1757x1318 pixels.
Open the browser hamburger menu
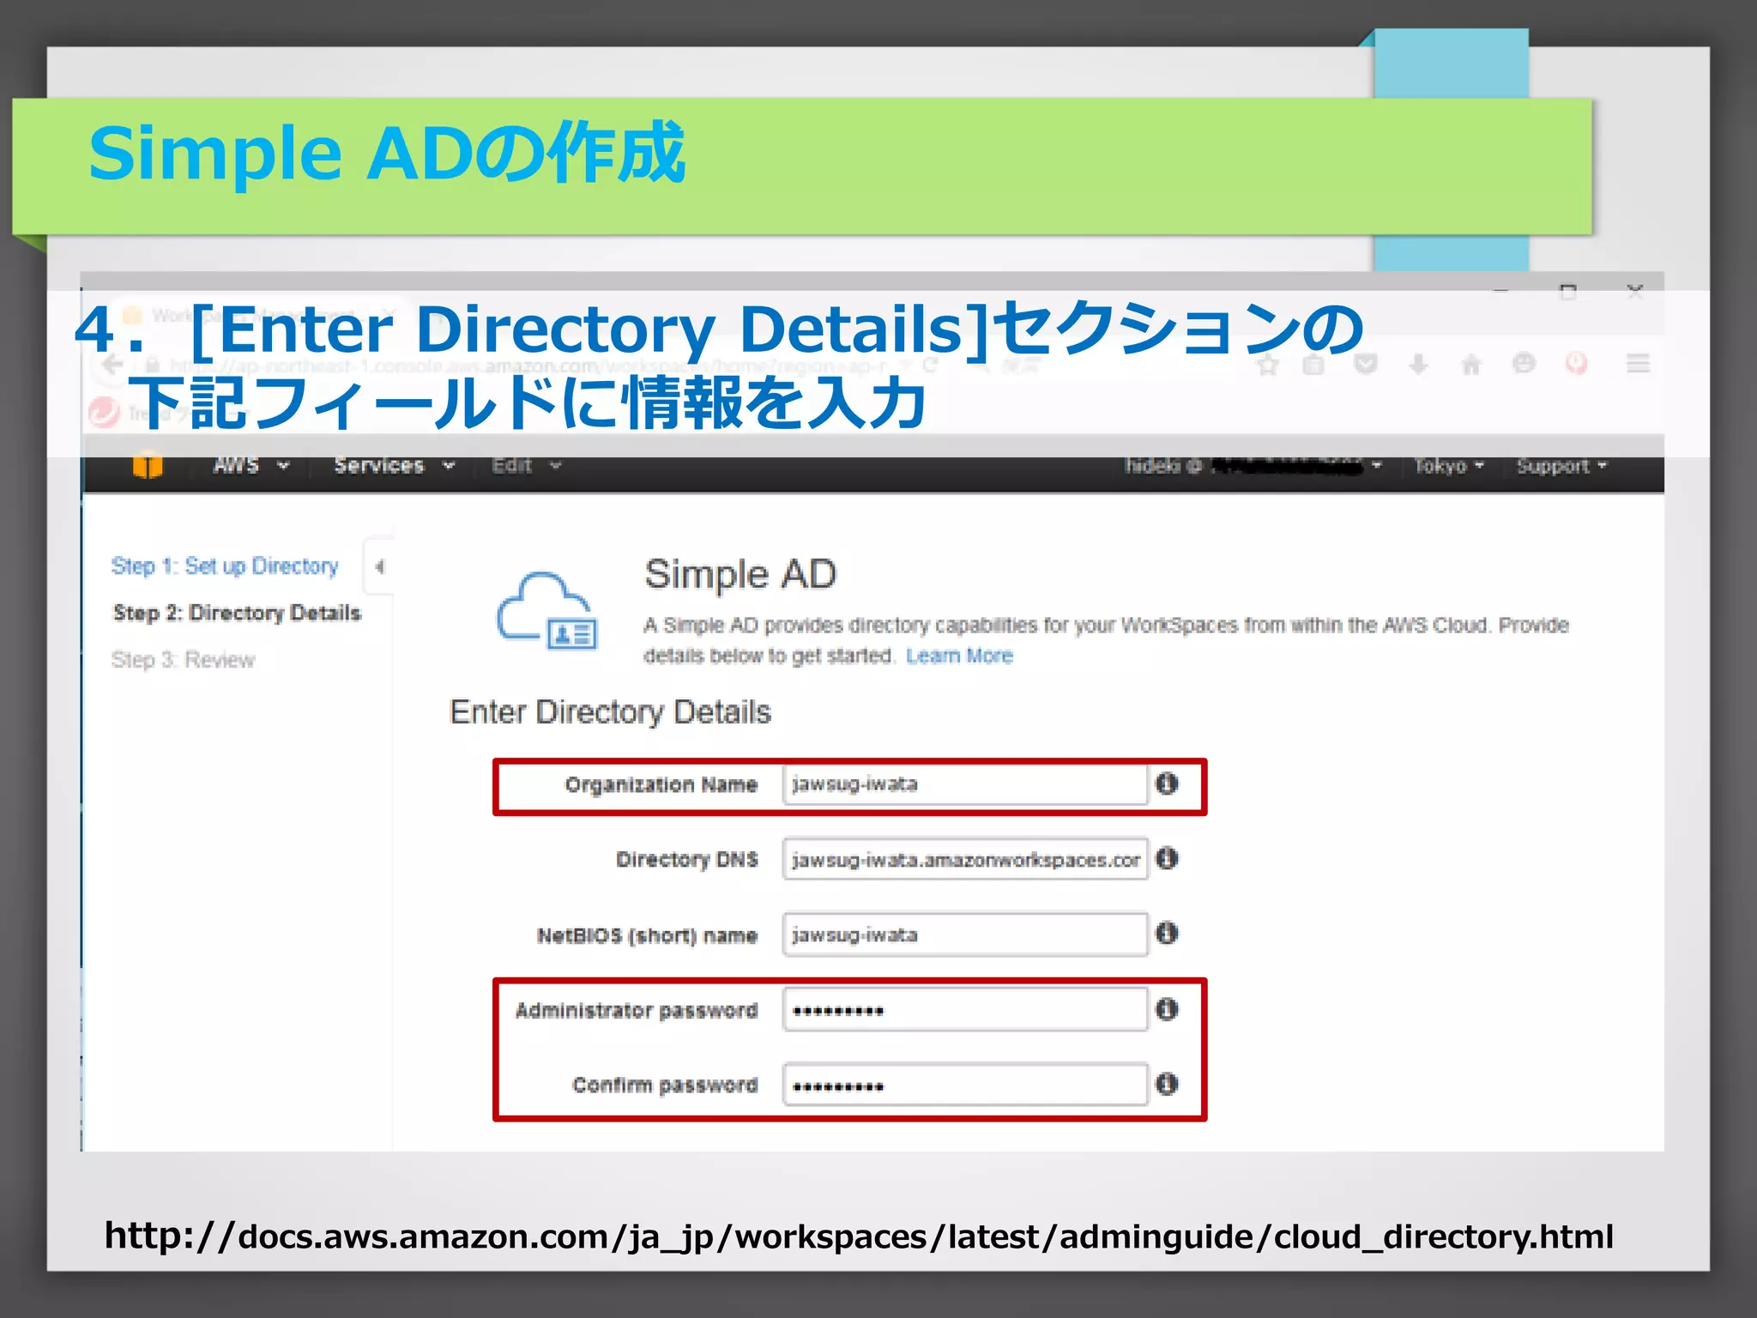point(1638,364)
